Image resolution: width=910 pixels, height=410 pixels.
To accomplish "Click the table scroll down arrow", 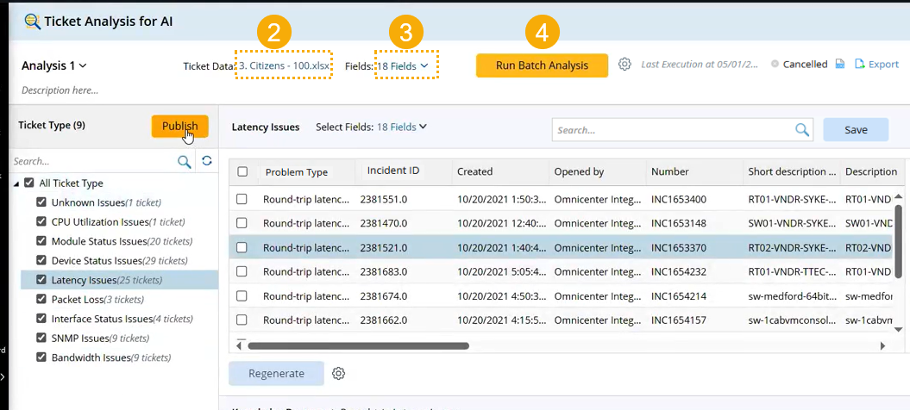I will point(899,329).
